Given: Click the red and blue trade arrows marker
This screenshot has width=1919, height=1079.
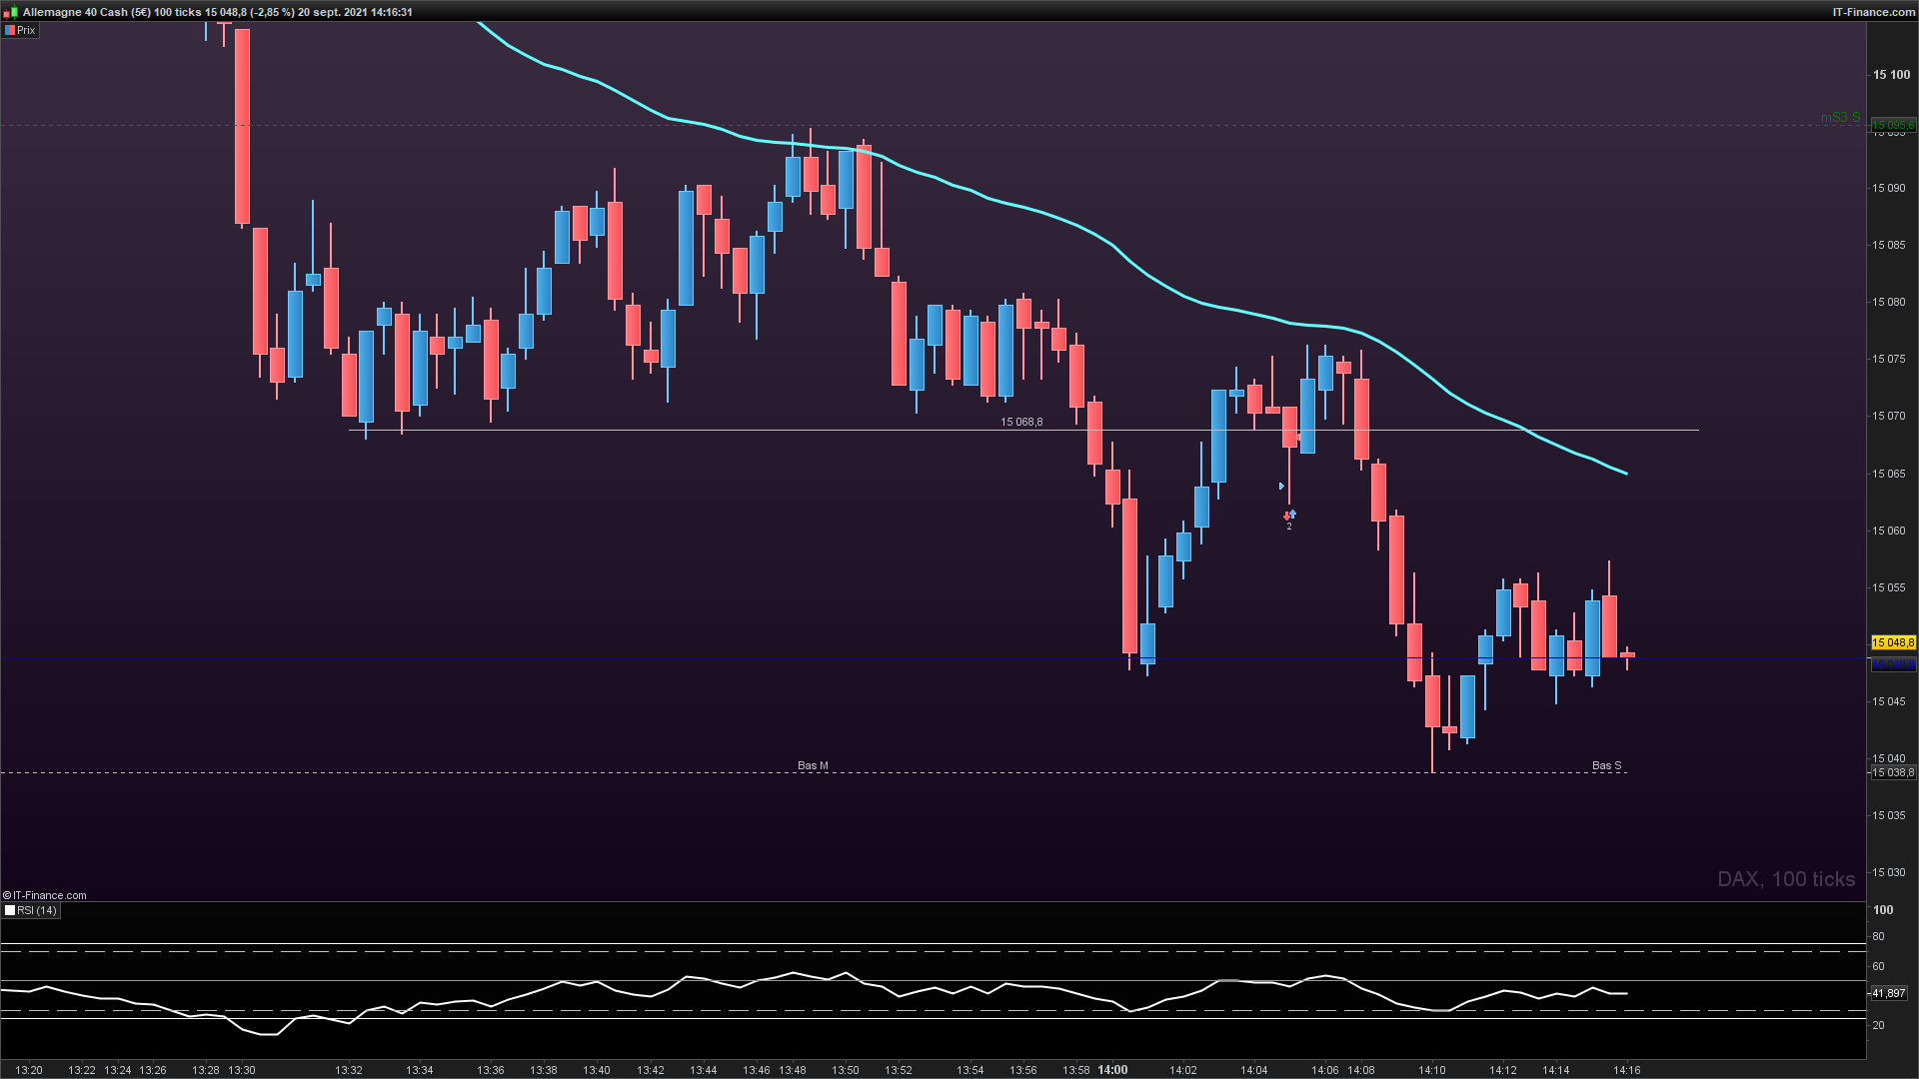Looking at the screenshot, I should tap(1289, 516).
